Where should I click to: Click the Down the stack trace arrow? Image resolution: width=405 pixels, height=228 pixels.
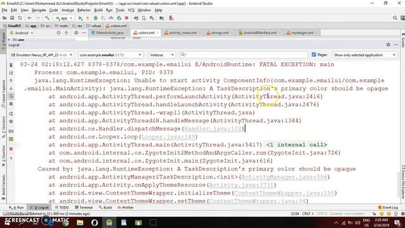point(11,89)
